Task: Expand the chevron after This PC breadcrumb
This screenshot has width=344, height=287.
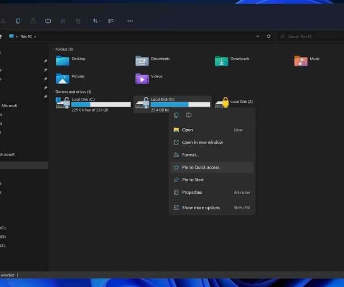Action: 35,36
